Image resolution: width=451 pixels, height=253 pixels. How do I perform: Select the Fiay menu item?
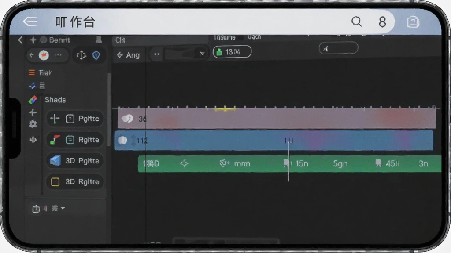coord(45,73)
